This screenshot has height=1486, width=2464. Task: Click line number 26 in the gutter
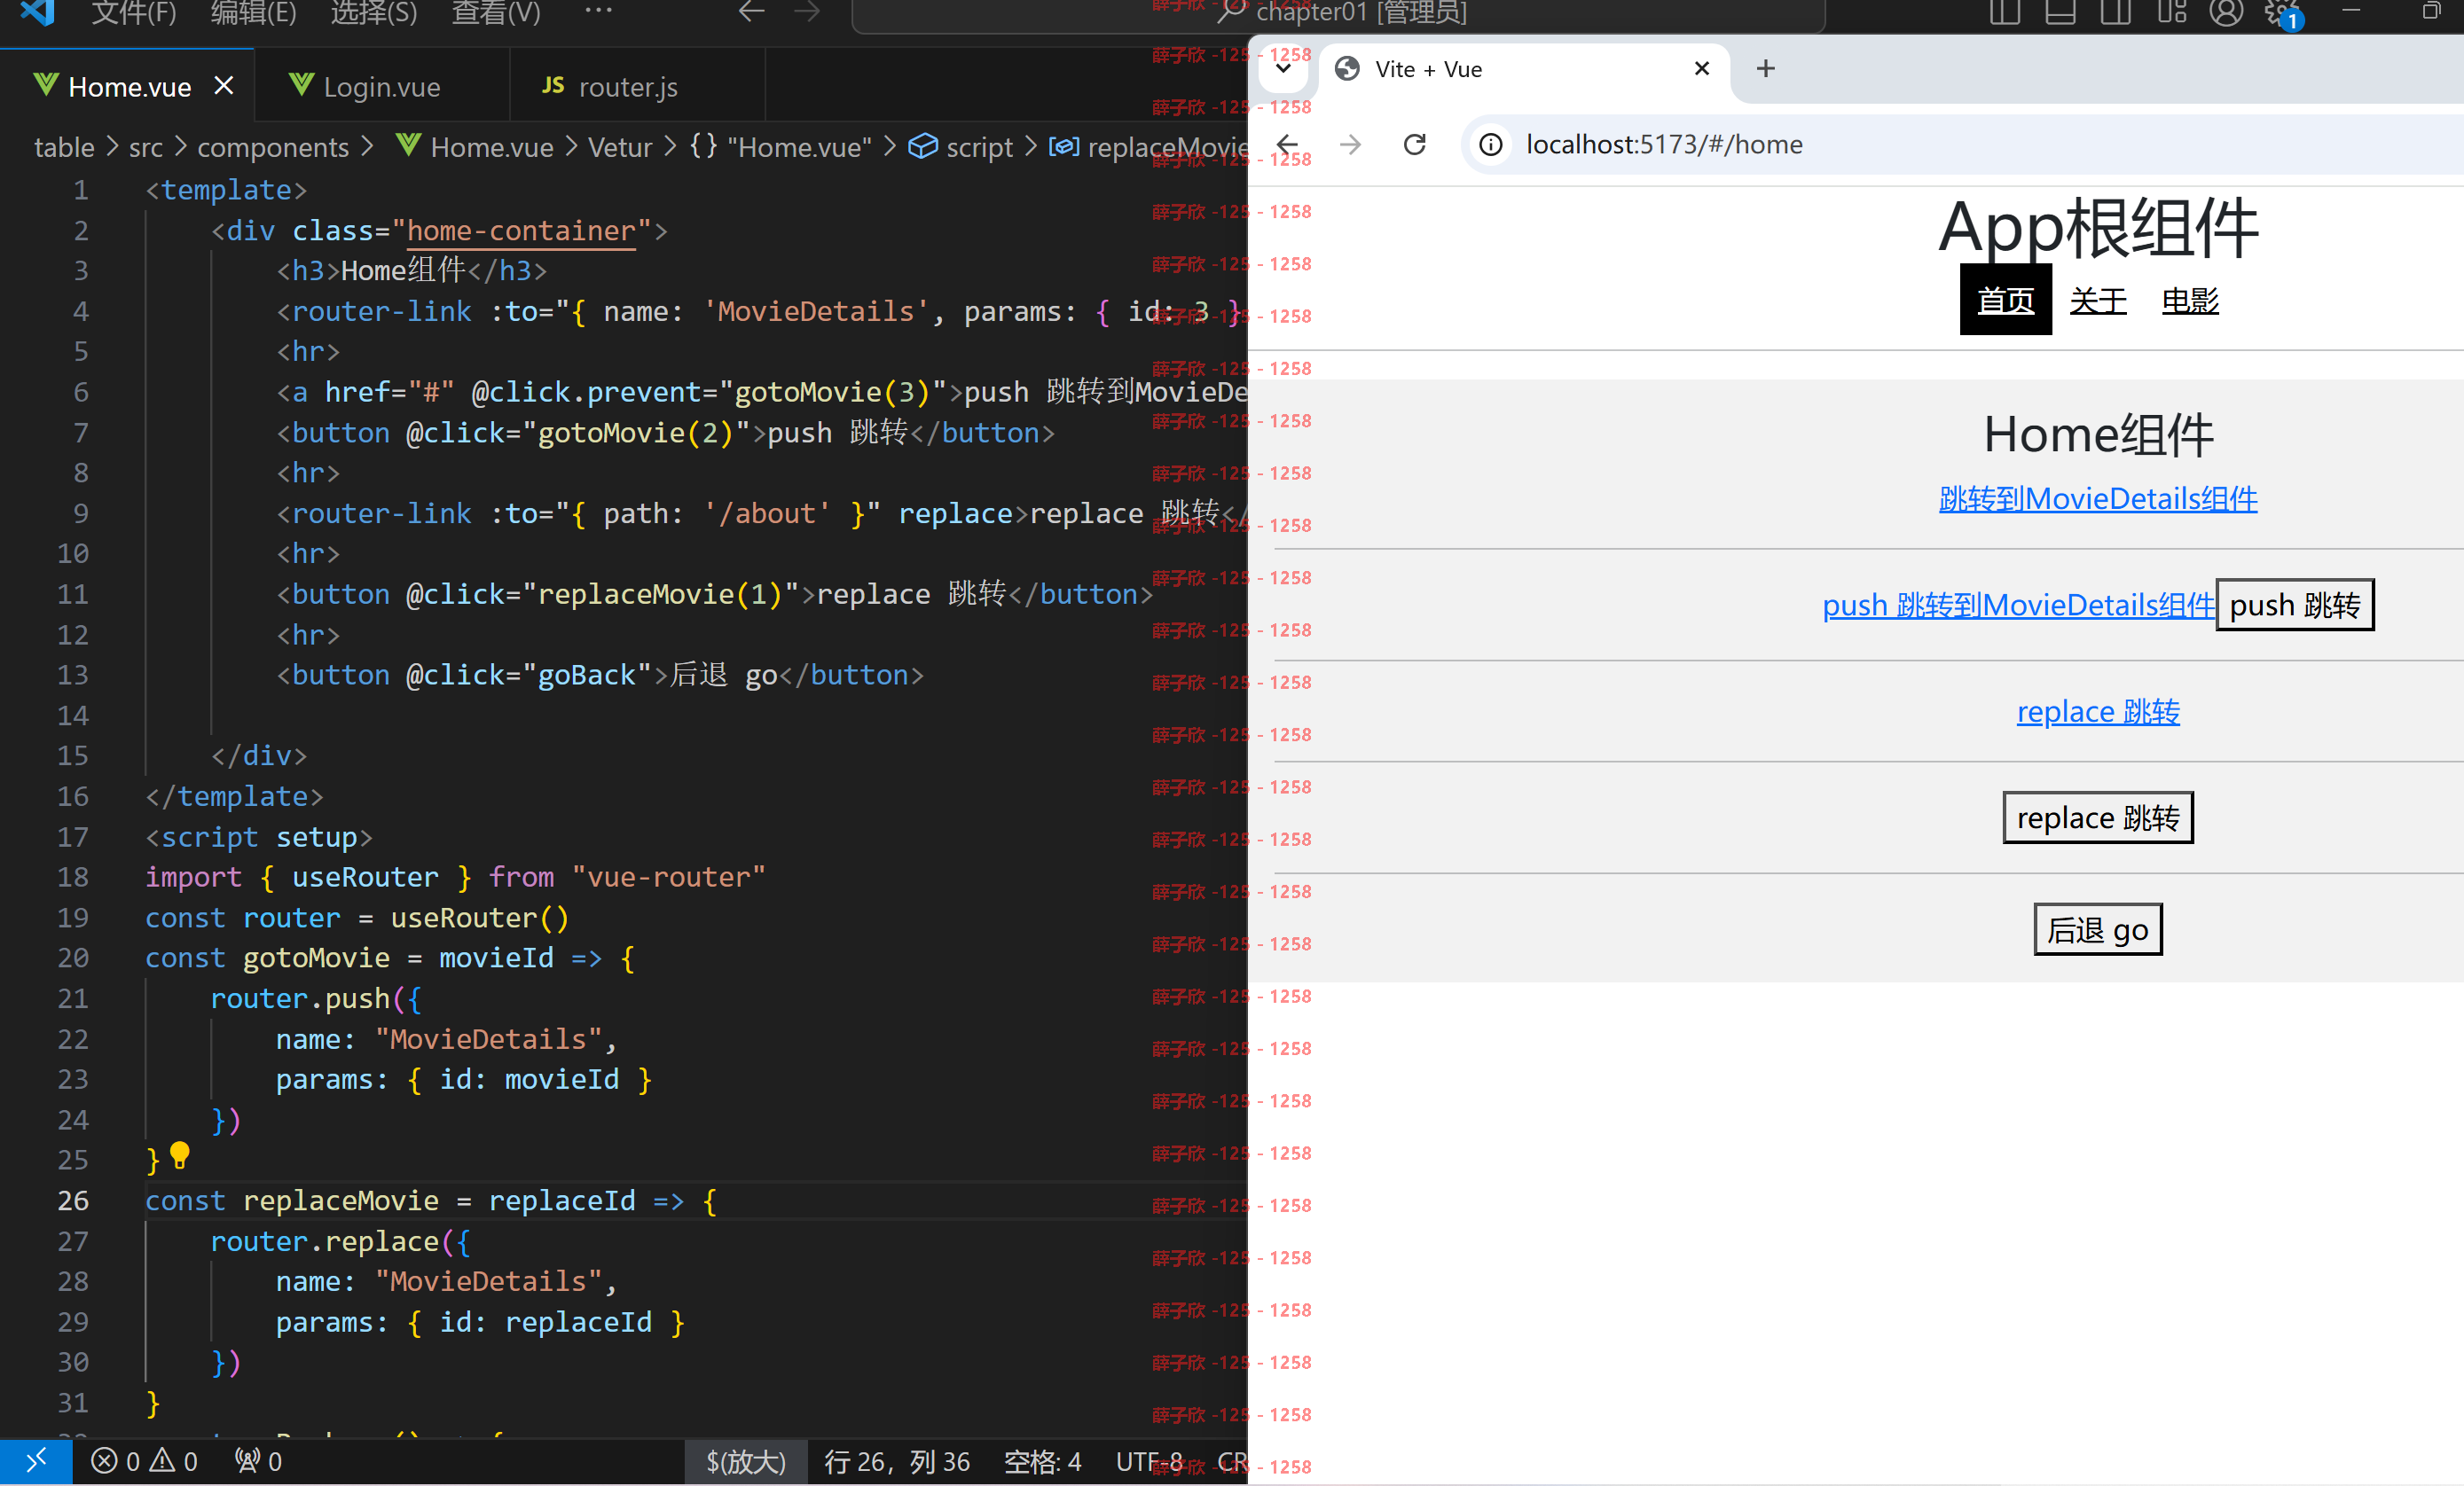coord(73,1201)
